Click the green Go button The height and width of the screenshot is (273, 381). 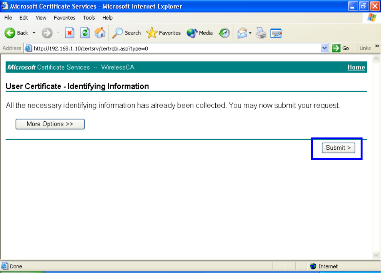(341, 48)
